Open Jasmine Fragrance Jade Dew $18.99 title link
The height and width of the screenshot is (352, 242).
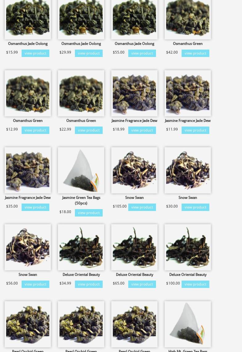[134, 120]
